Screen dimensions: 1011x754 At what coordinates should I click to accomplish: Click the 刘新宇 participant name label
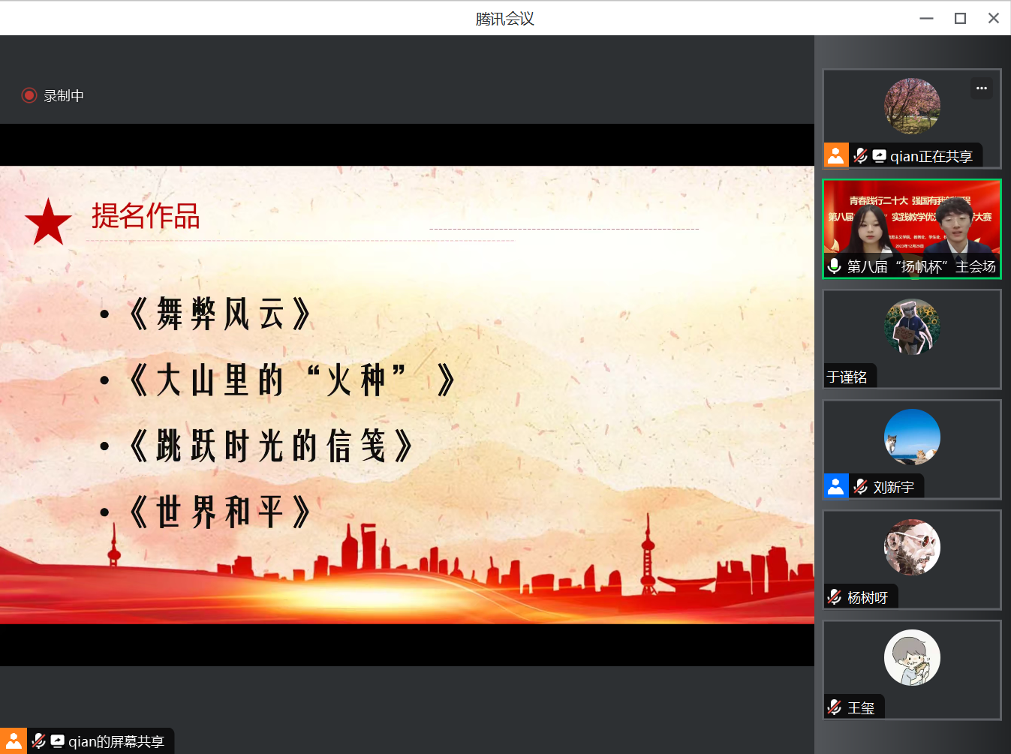(x=892, y=486)
